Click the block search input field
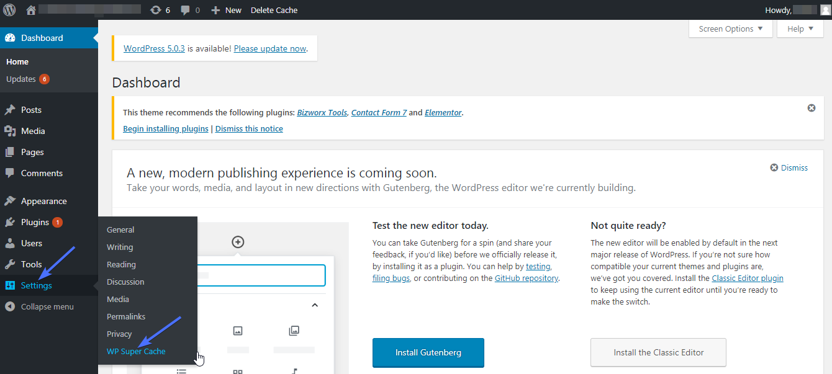The image size is (832, 374). pyautogui.click(x=261, y=275)
